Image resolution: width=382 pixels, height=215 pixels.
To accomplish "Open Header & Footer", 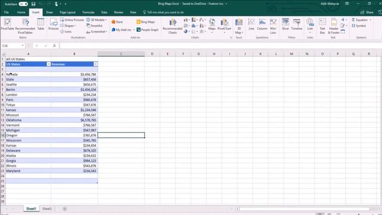I will click(x=334, y=26).
